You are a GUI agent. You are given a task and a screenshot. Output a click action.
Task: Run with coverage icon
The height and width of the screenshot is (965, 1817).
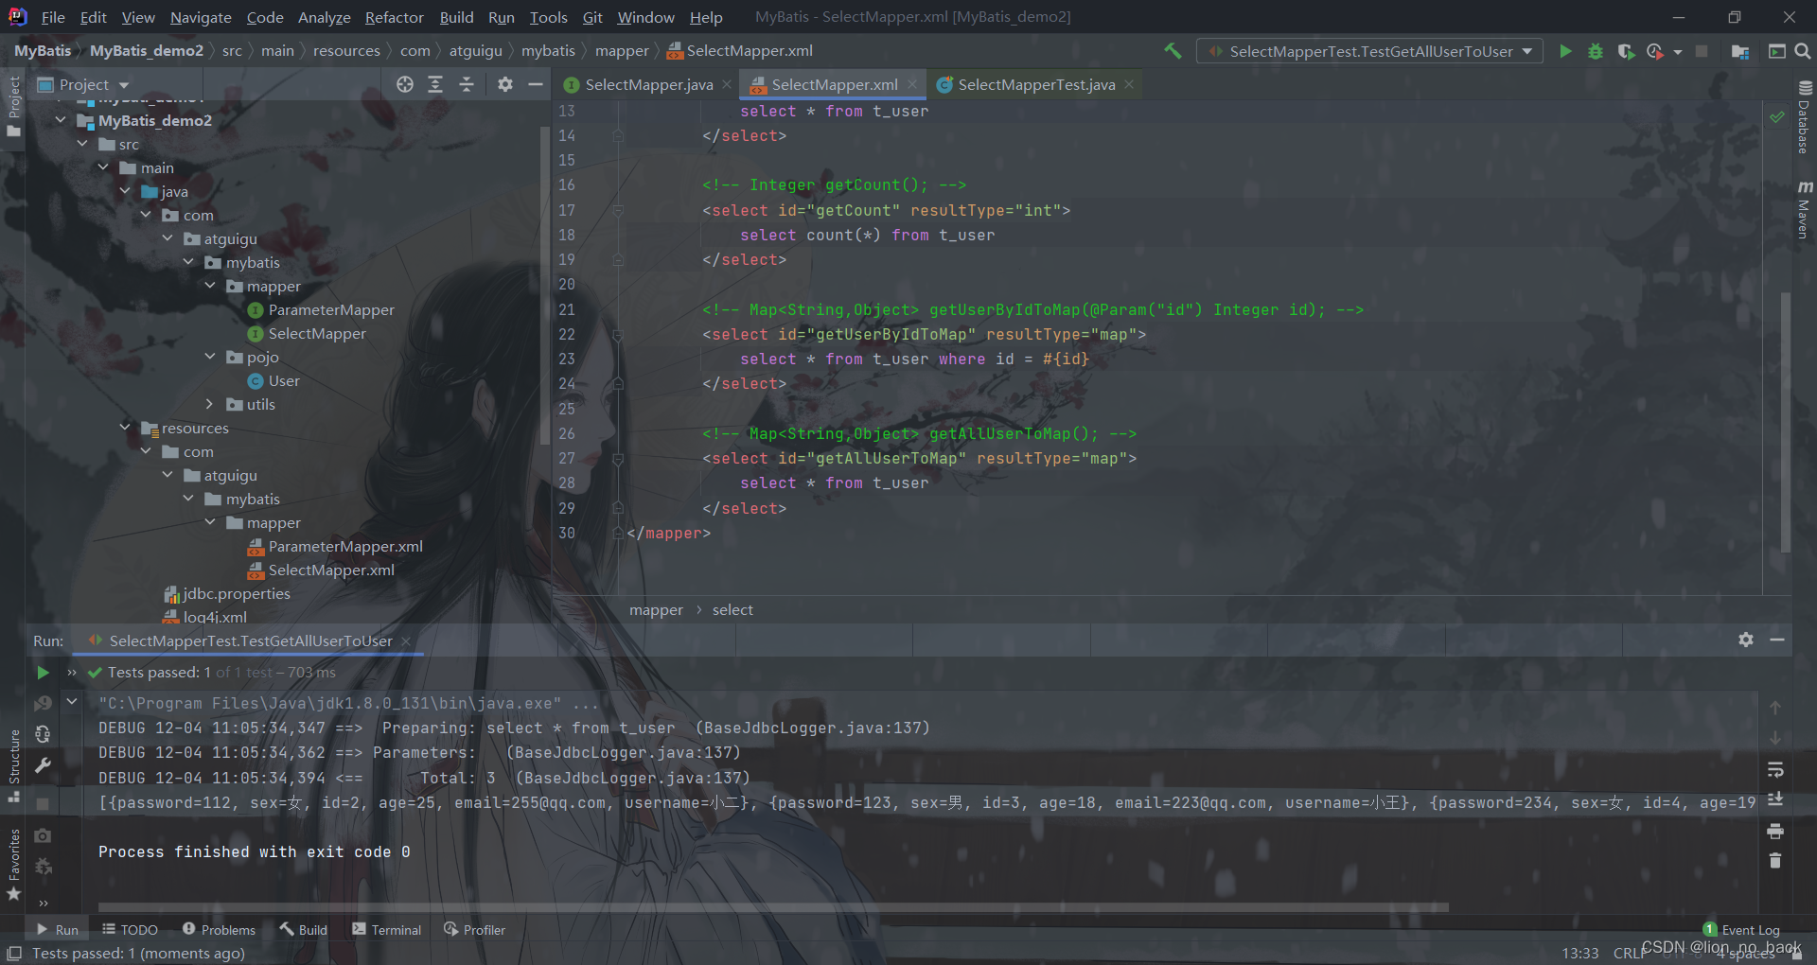[x=1626, y=51]
